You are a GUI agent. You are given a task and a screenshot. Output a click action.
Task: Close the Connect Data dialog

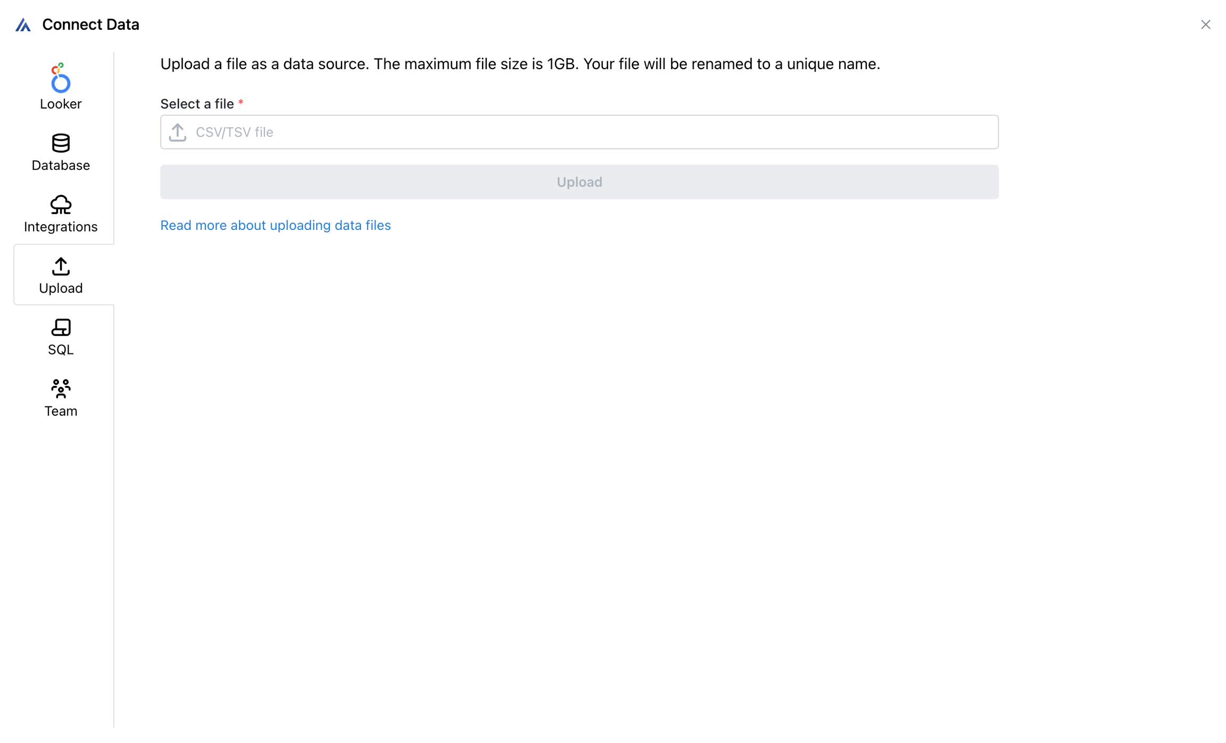point(1205,25)
